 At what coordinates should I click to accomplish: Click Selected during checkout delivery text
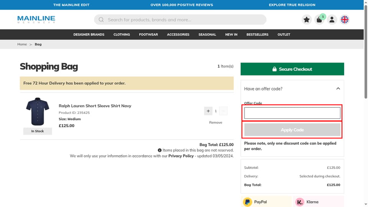pos(320,176)
